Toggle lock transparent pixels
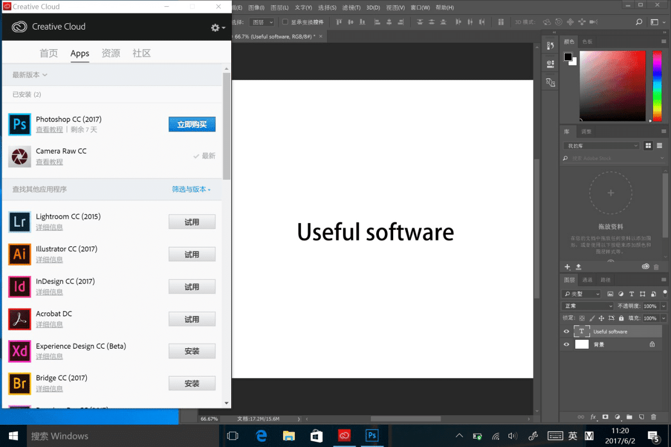Screen dimensions: 671x447 point(582,318)
